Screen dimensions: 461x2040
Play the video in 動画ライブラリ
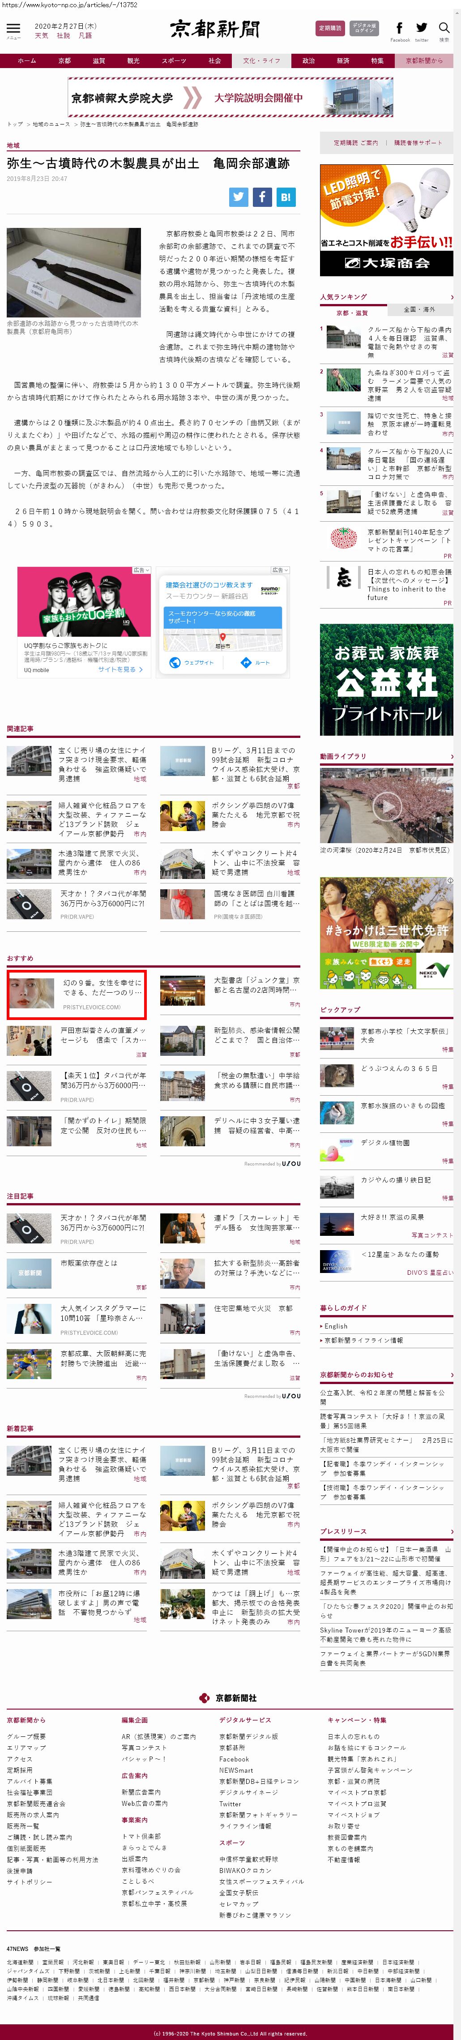387,806
